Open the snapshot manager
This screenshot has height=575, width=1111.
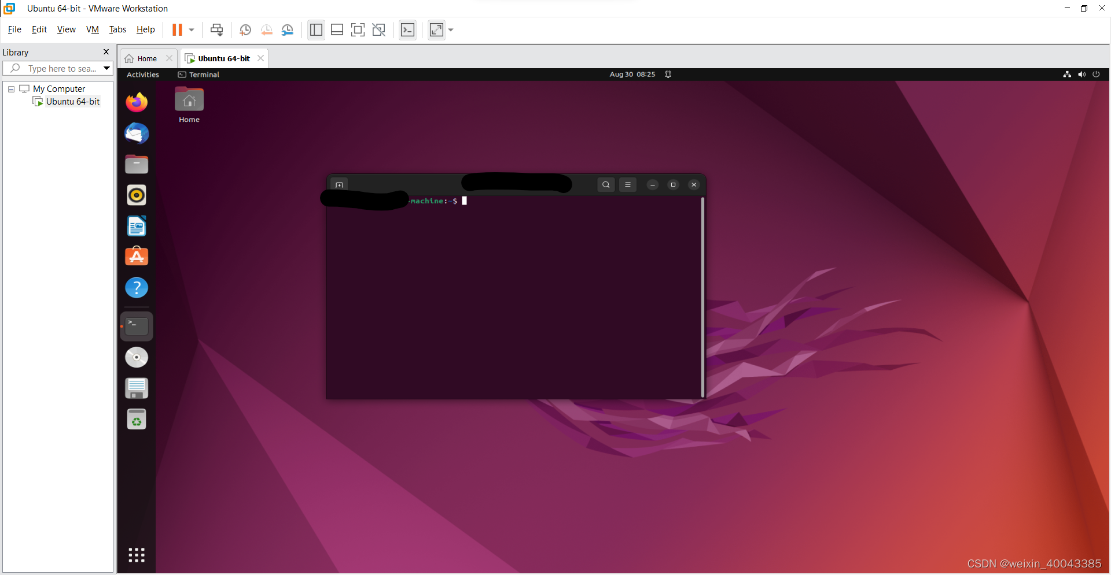click(288, 29)
